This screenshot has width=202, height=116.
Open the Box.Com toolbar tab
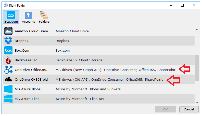point(11,17)
